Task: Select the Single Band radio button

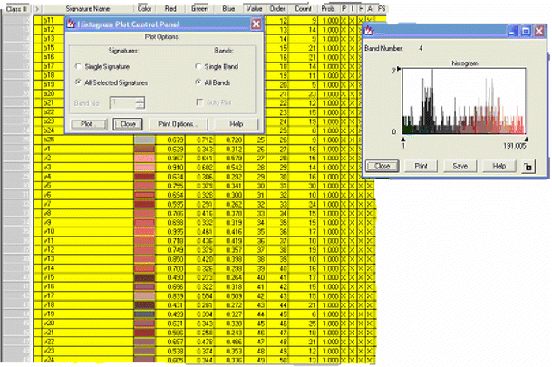Action: pyautogui.click(x=199, y=67)
